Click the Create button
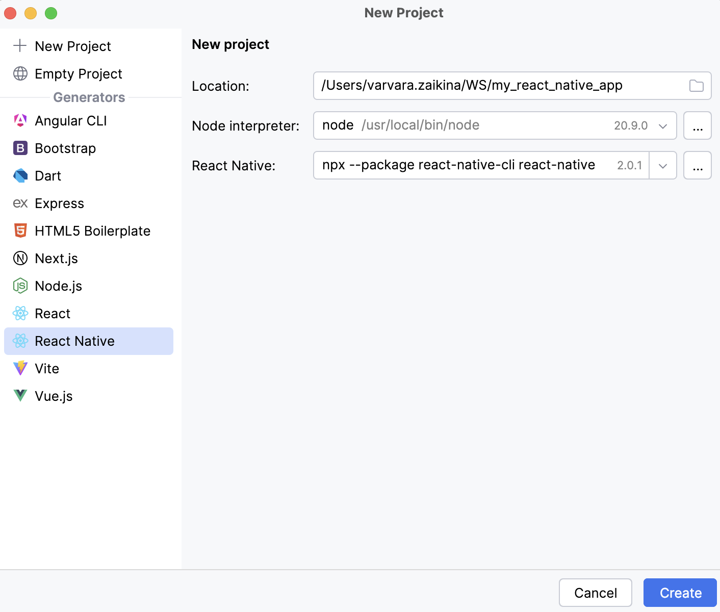Image resolution: width=720 pixels, height=612 pixels. (680, 593)
